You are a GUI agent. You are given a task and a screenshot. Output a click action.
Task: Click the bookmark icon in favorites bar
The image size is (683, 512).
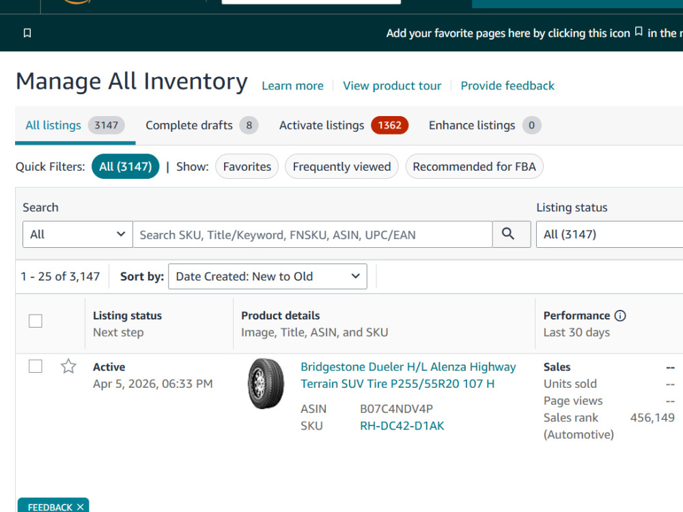click(x=27, y=33)
